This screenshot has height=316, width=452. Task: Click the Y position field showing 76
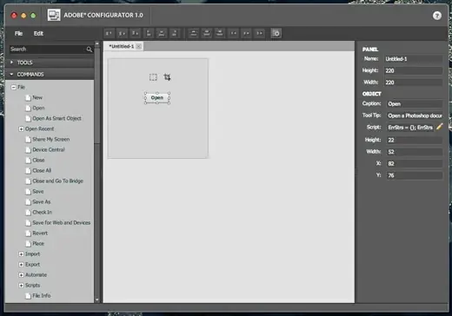(415, 175)
